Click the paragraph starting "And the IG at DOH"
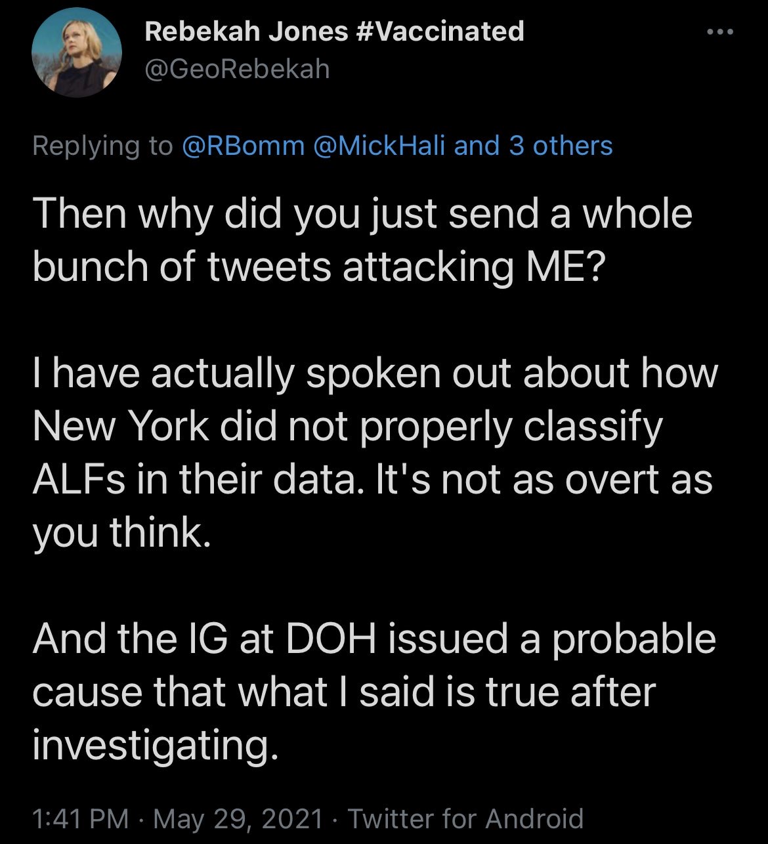This screenshot has width=768, height=844. point(373,692)
